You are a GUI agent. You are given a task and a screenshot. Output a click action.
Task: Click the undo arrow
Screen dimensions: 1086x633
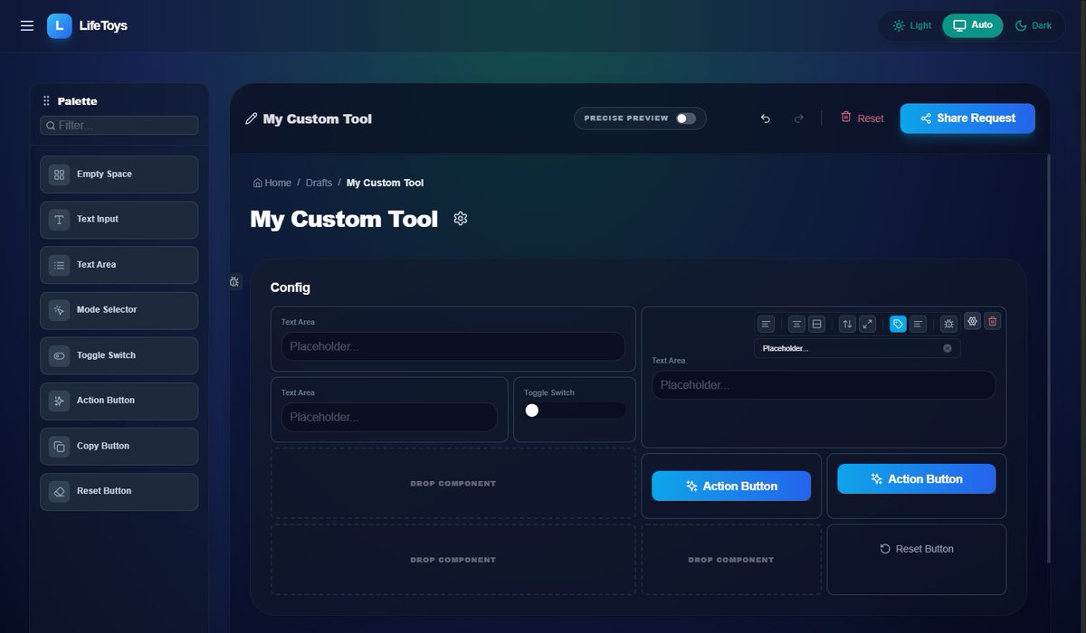coord(766,118)
